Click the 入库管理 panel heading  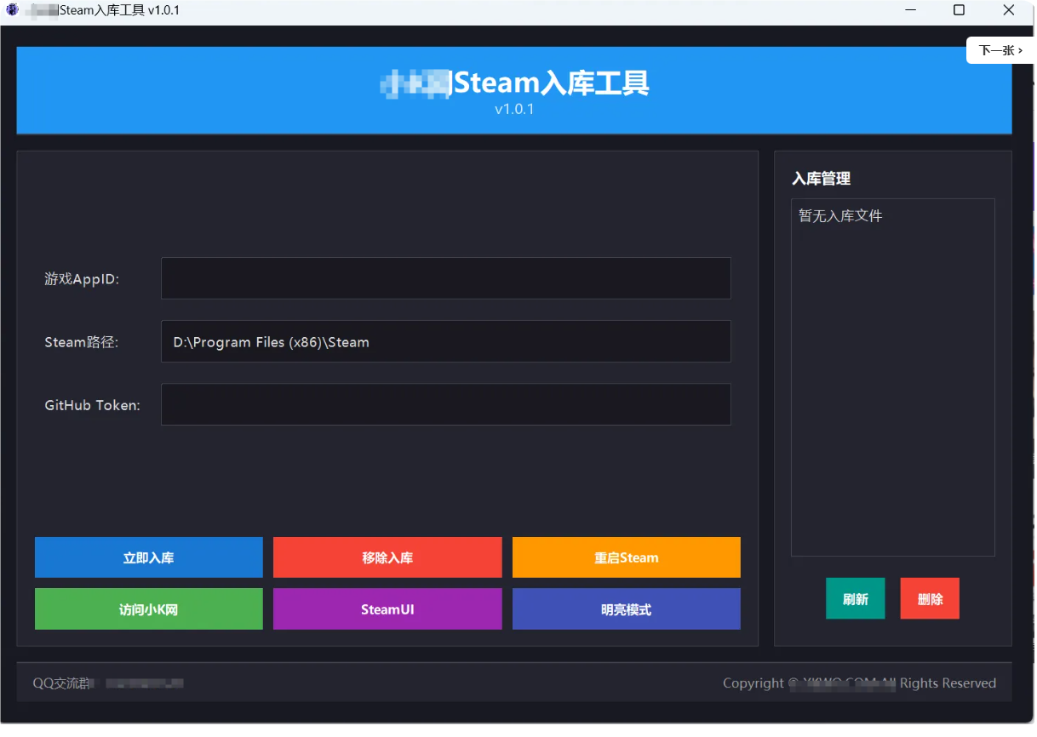821,179
